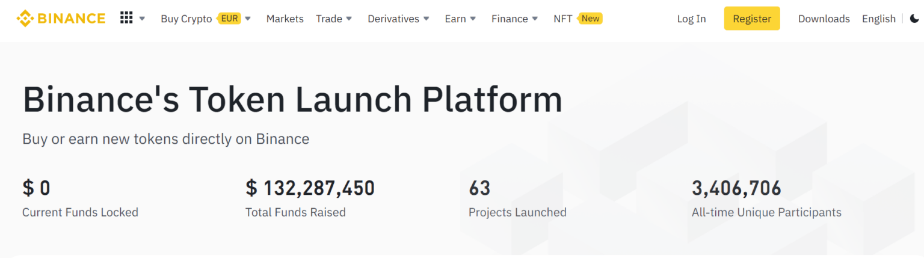This screenshot has width=924, height=258.
Task: Open the Downloads link
Action: pyautogui.click(x=824, y=19)
